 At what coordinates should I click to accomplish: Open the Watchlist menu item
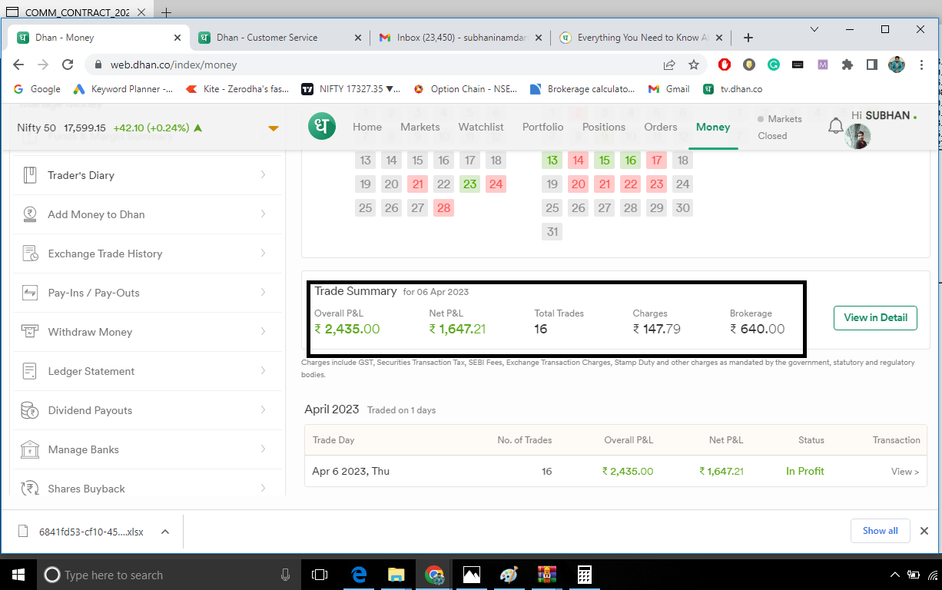481,127
